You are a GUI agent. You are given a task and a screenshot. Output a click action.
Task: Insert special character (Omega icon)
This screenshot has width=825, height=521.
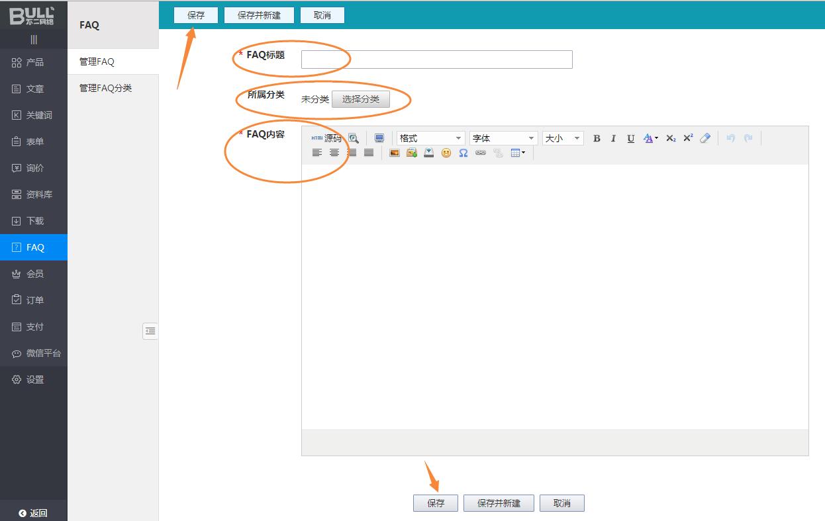(463, 153)
